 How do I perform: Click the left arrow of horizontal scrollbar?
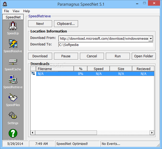(33, 133)
